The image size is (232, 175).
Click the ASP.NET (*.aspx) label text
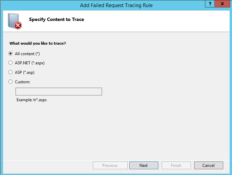click(30, 63)
